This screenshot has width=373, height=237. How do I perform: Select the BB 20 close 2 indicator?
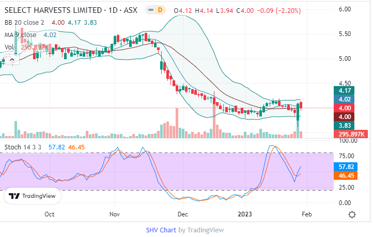[x=26, y=23]
